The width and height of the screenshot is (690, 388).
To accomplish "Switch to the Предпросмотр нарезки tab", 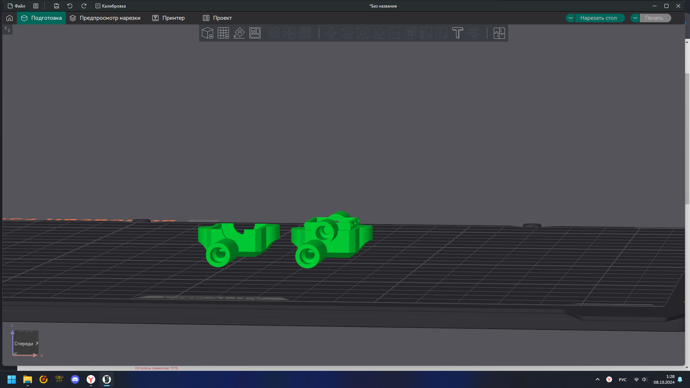I will (105, 18).
